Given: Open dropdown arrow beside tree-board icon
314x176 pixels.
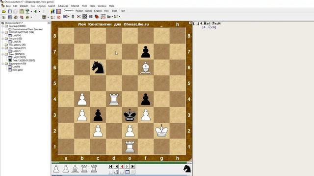Looking at the screenshot, I should pos(31,12).
